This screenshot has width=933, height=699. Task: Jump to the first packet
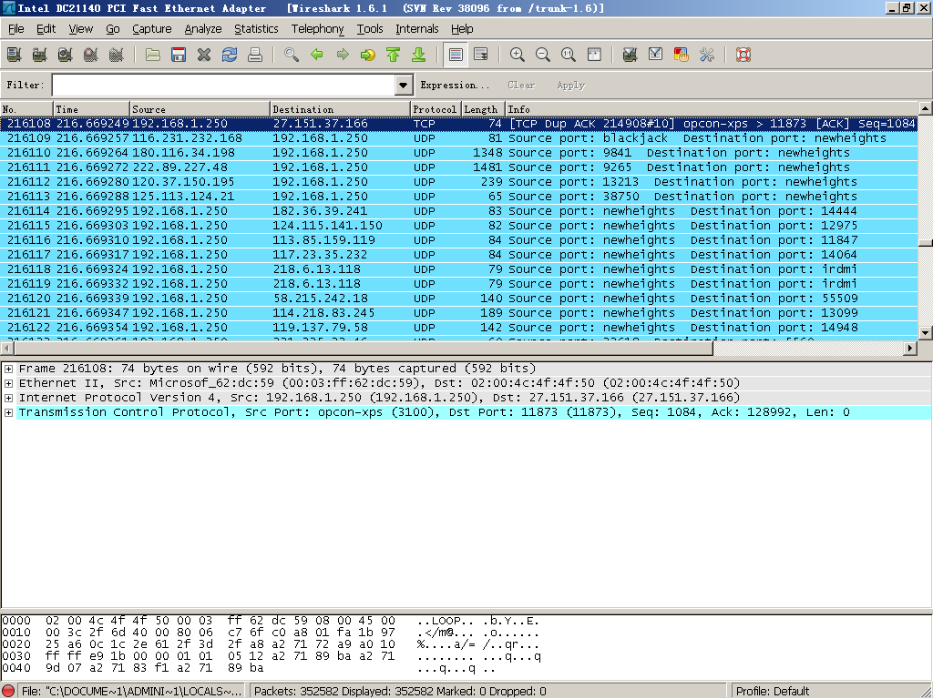(394, 55)
